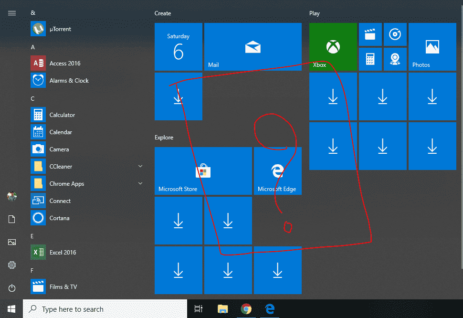Click the download tile under the calendar tile

[179, 96]
